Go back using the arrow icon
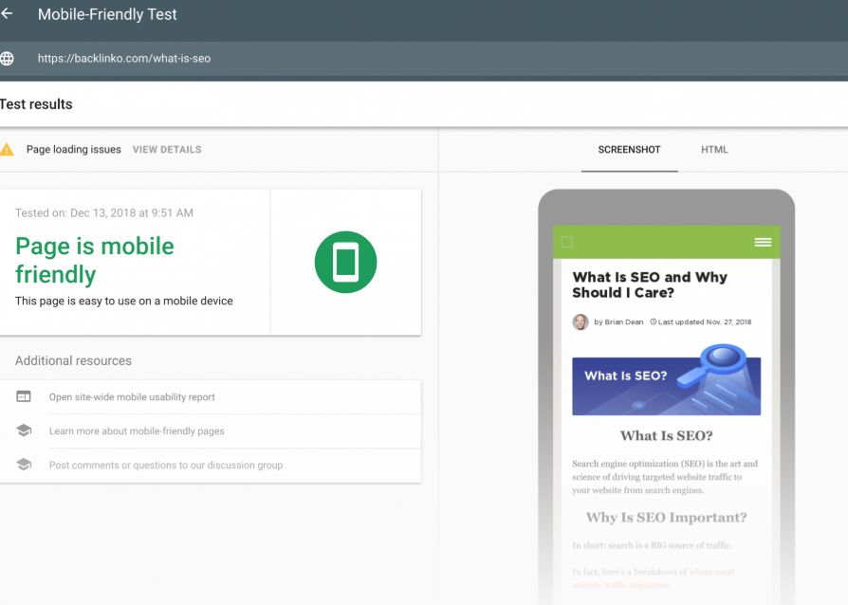 tap(7, 13)
